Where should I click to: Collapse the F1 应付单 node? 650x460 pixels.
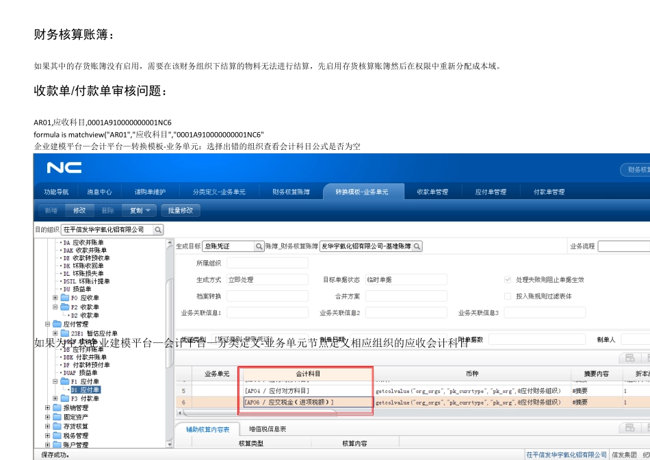55,381
